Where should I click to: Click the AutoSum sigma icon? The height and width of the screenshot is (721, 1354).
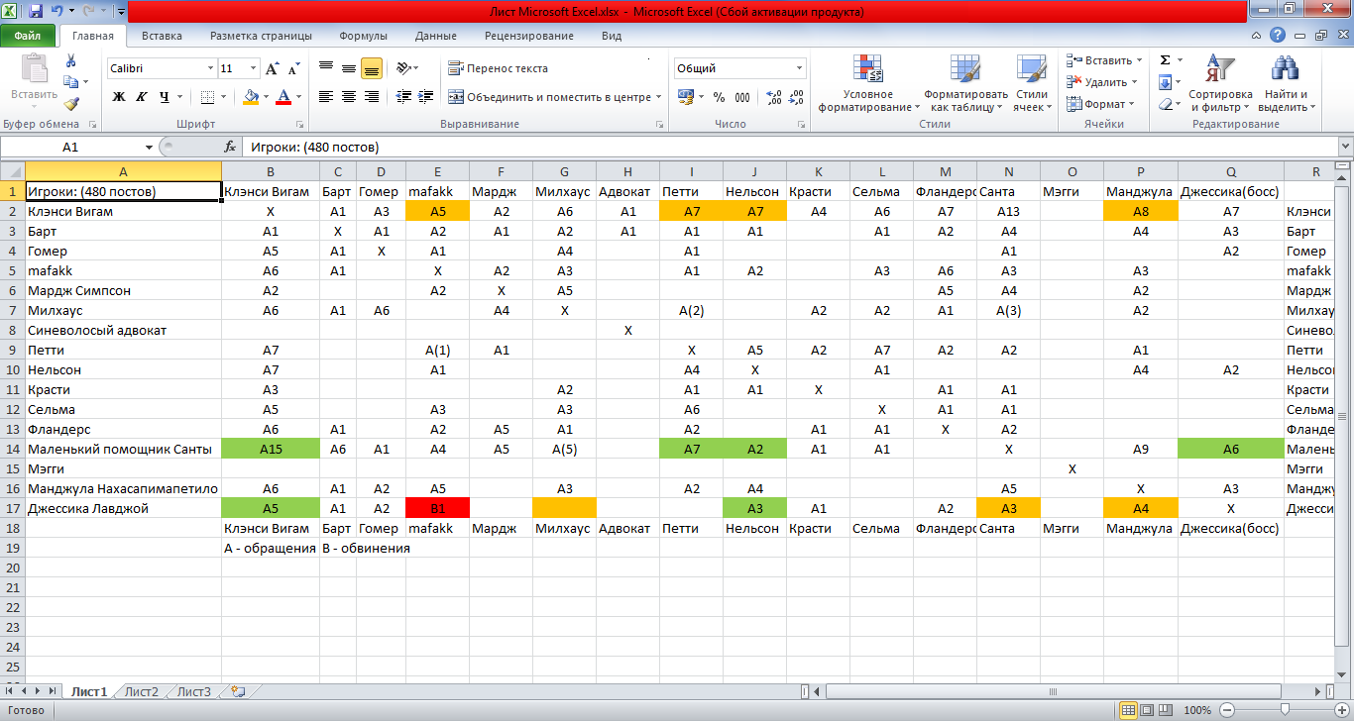coord(1165,60)
